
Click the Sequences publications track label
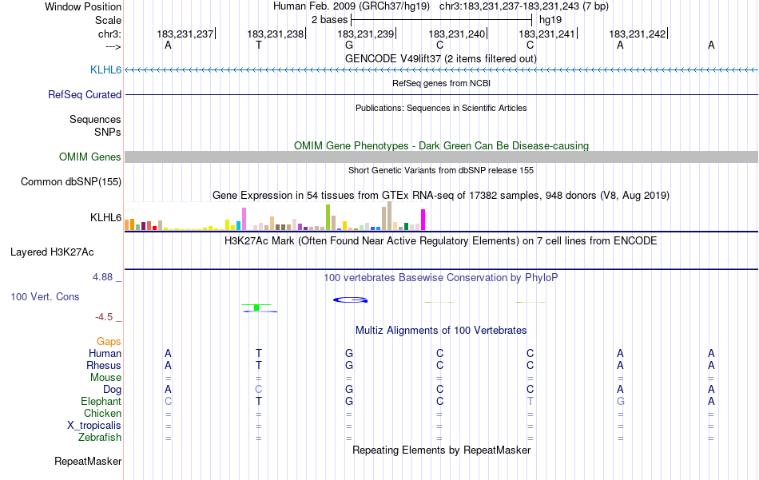95,119
